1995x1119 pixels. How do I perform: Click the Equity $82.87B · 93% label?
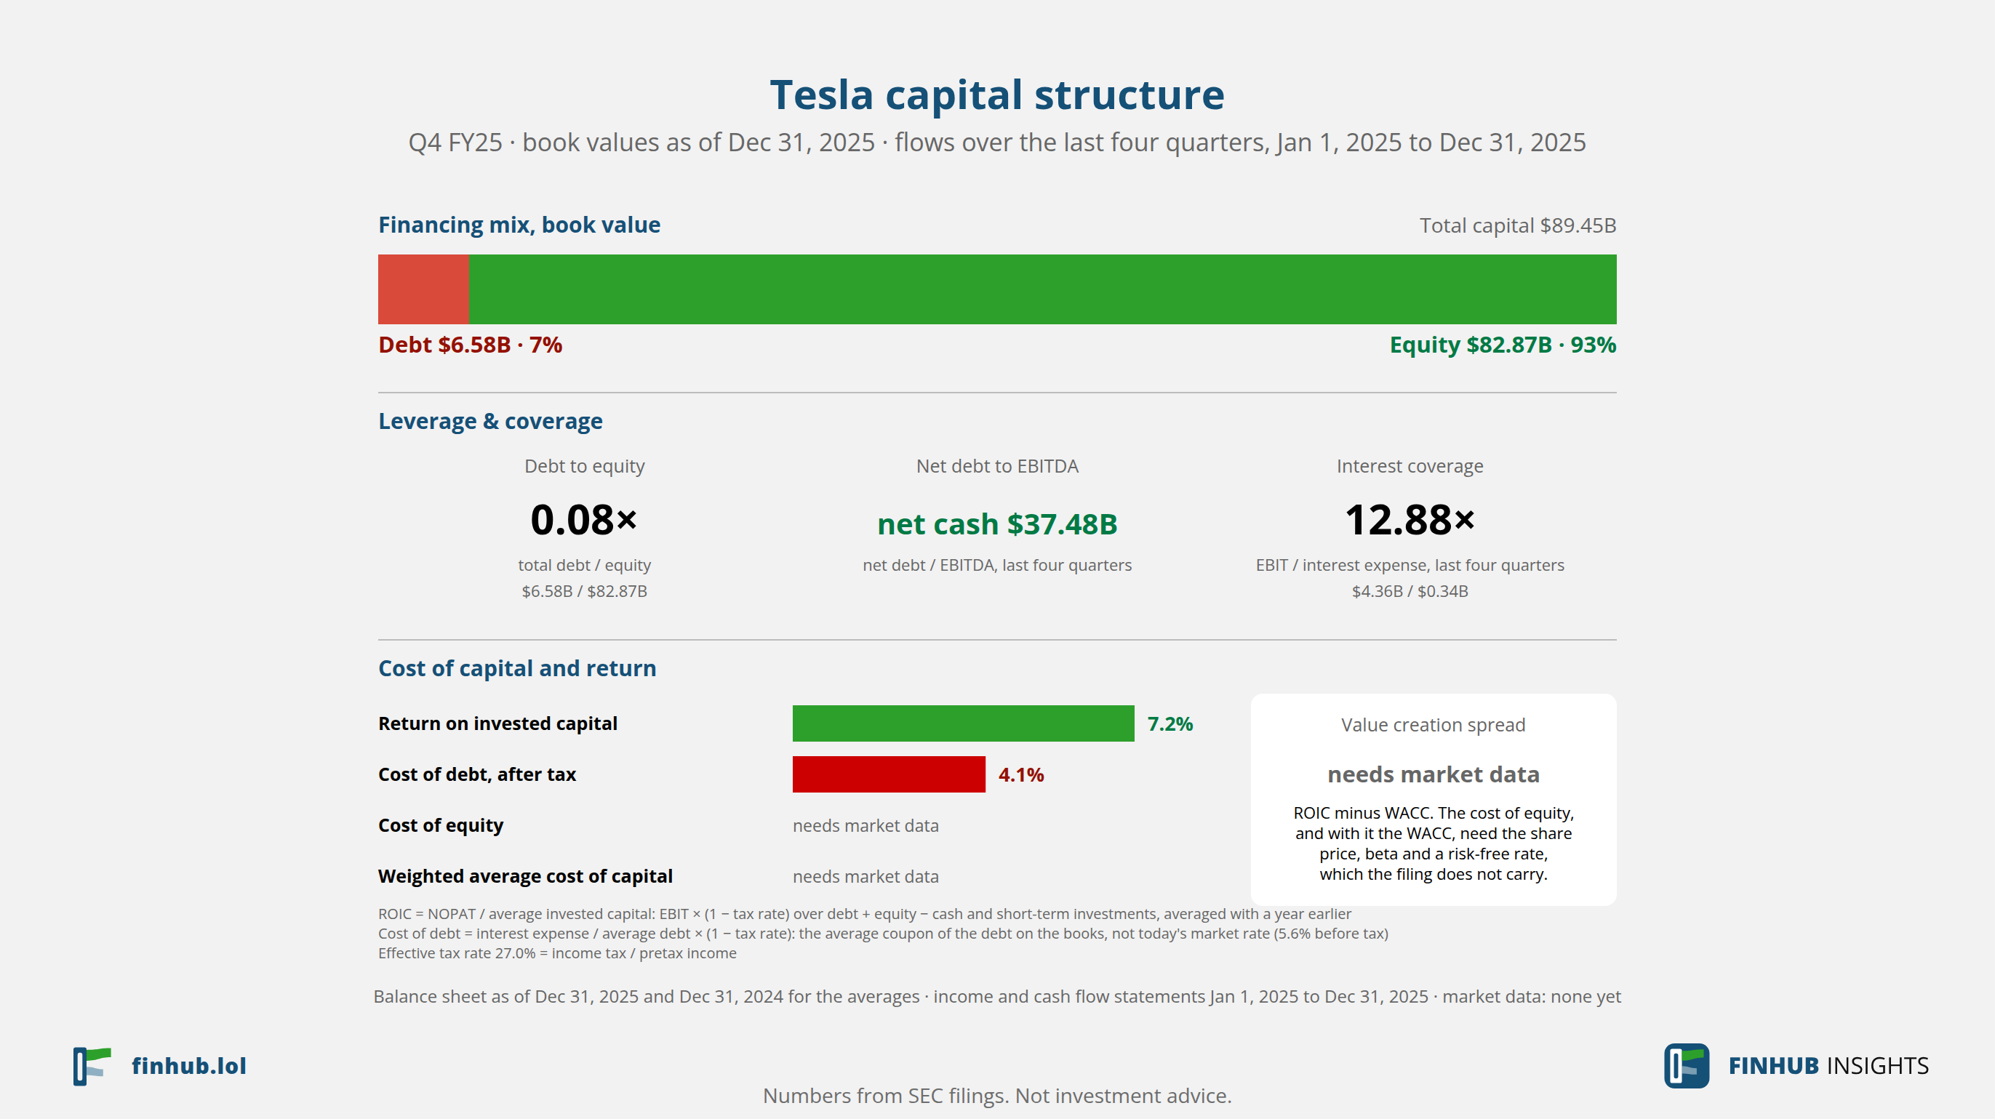1503,345
